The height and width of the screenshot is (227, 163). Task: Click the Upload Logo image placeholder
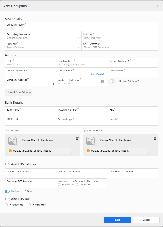12,140
